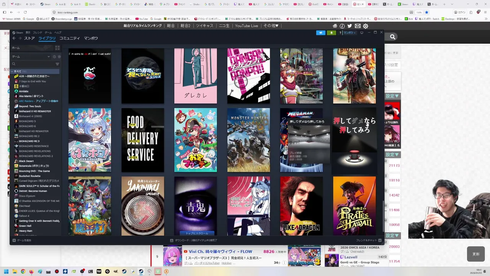
Task: Open the フレンド menu in Steam
Action: pyautogui.click(x=38, y=33)
